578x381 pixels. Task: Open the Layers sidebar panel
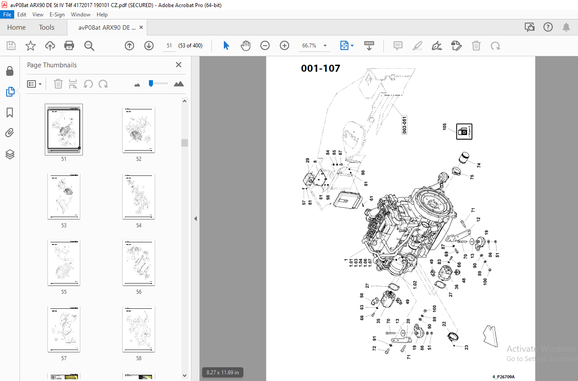pos(10,154)
